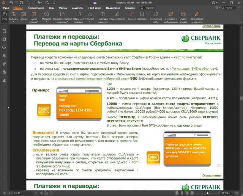The width and height of the screenshot is (243, 196).
Task: Expand the Выбрать tool dropdown arrow
Action: (14, 22)
